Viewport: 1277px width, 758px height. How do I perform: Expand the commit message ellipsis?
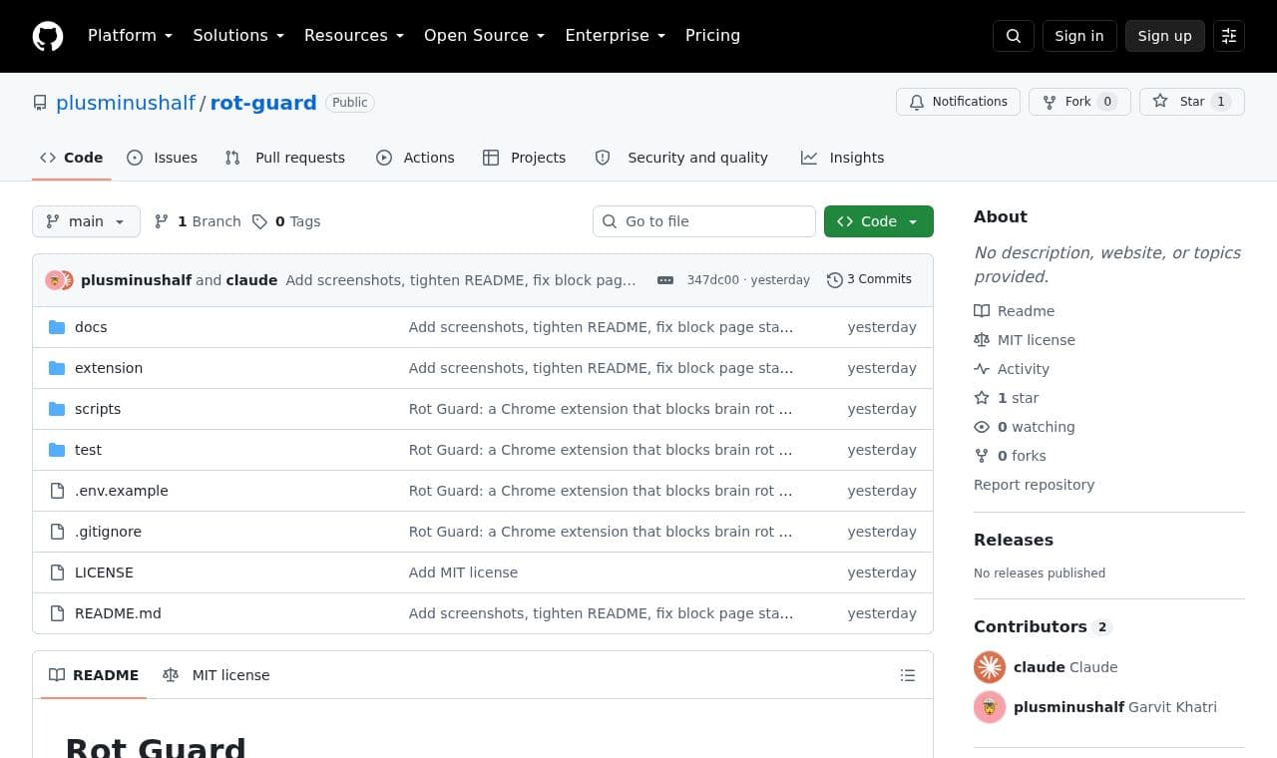[x=665, y=280]
